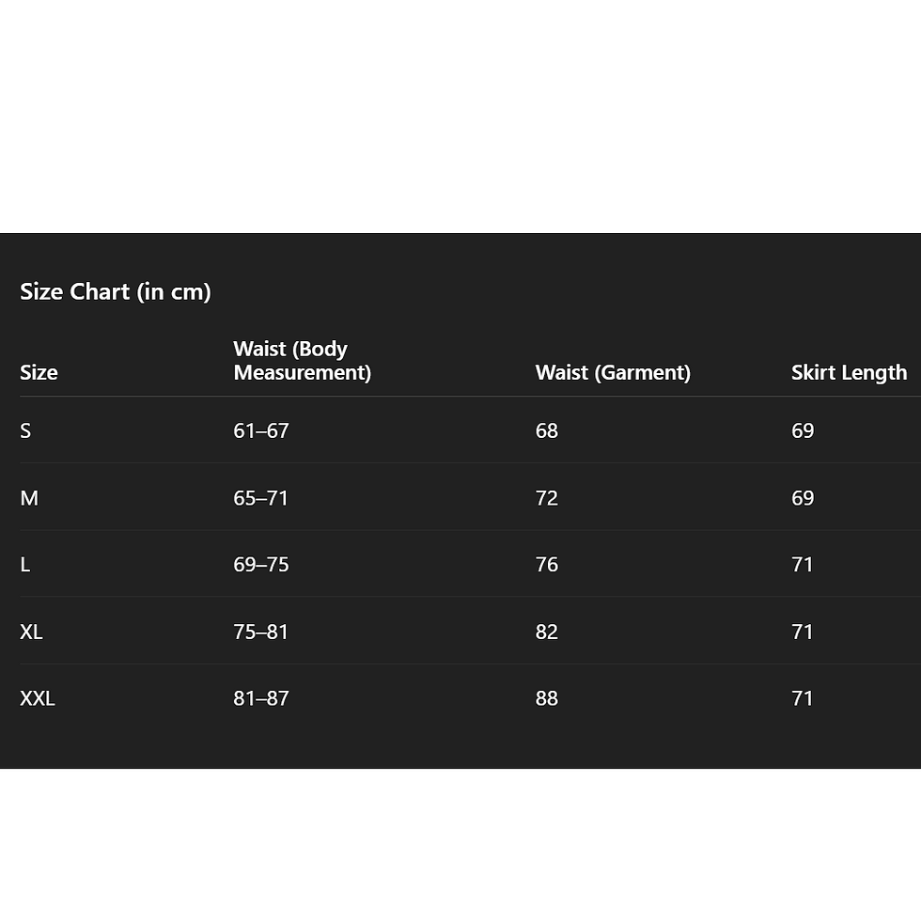Click garment waist value 76
The height and width of the screenshot is (921, 921).
click(x=547, y=564)
